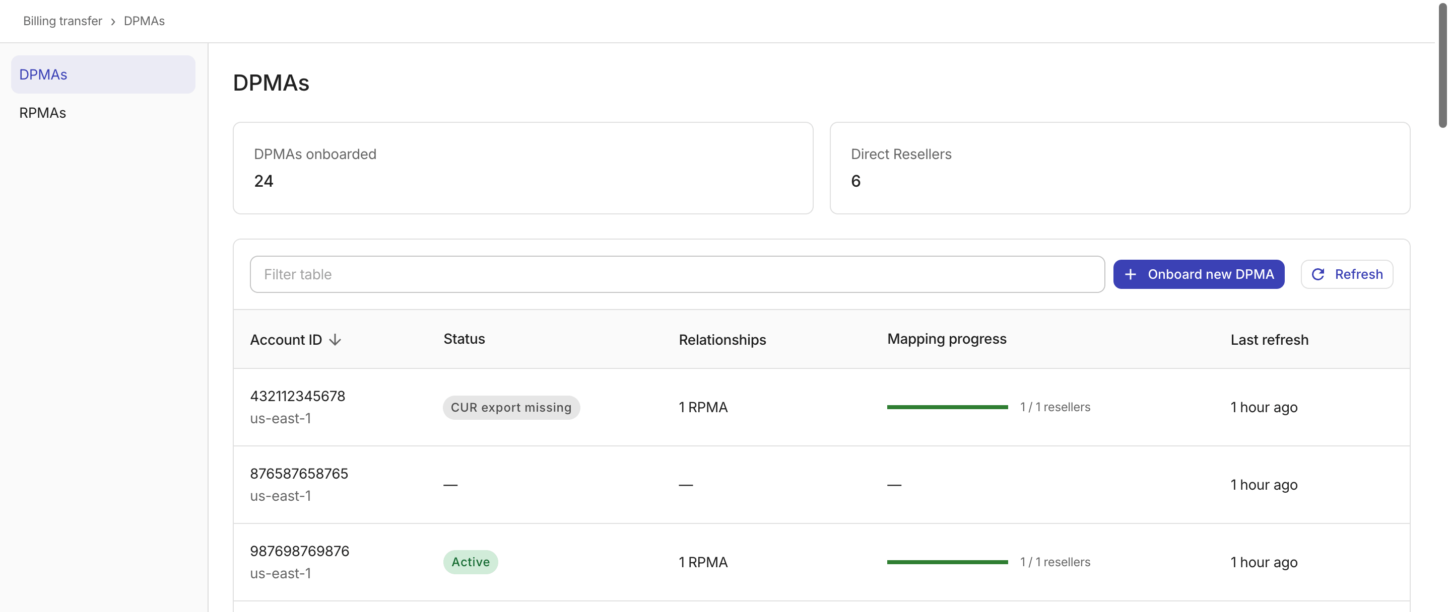Click the Mapping progress column header
Screen dimensions: 1450x612
[947, 339]
